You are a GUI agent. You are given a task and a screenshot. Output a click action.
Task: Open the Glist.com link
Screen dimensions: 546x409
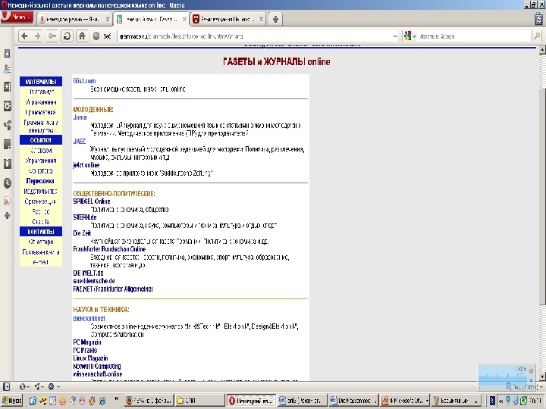[x=84, y=81]
